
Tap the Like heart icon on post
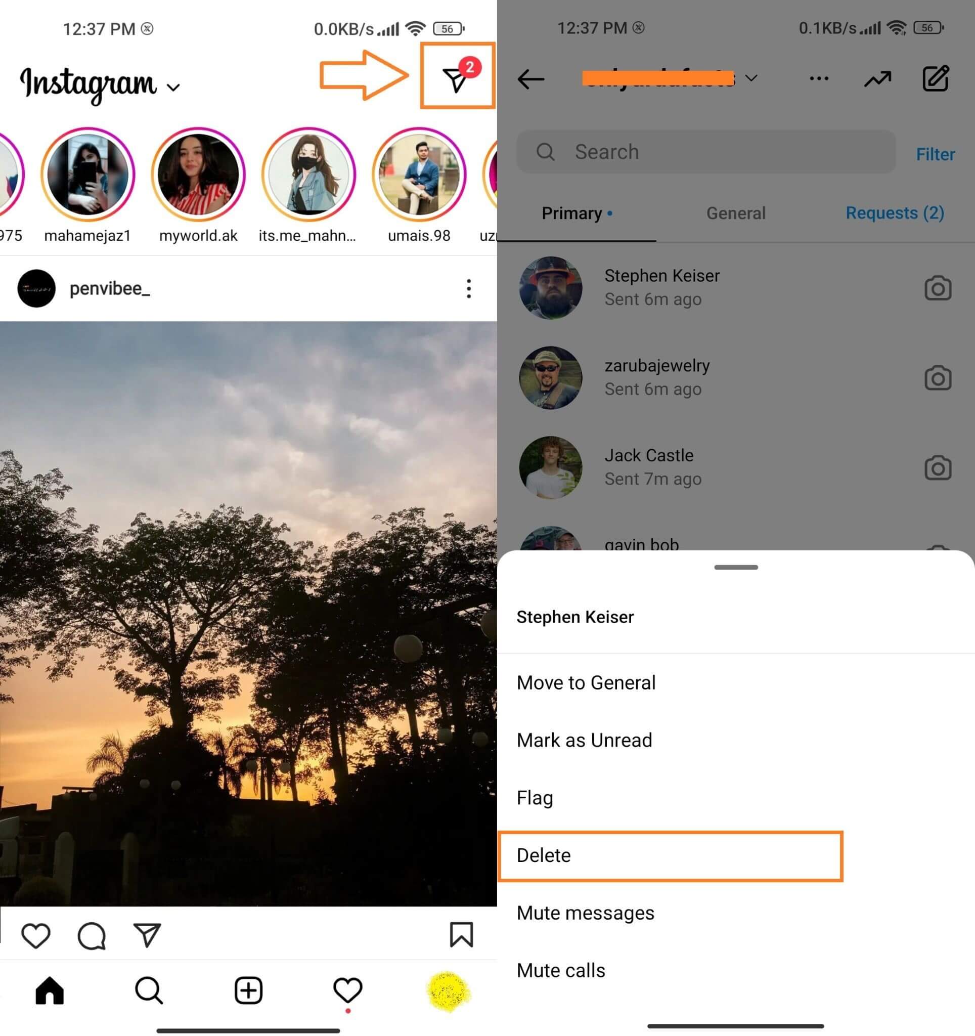point(38,934)
